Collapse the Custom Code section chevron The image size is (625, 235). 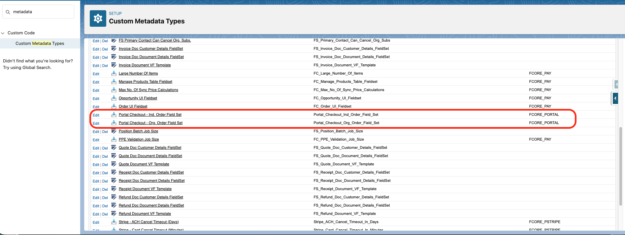click(x=3, y=33)
